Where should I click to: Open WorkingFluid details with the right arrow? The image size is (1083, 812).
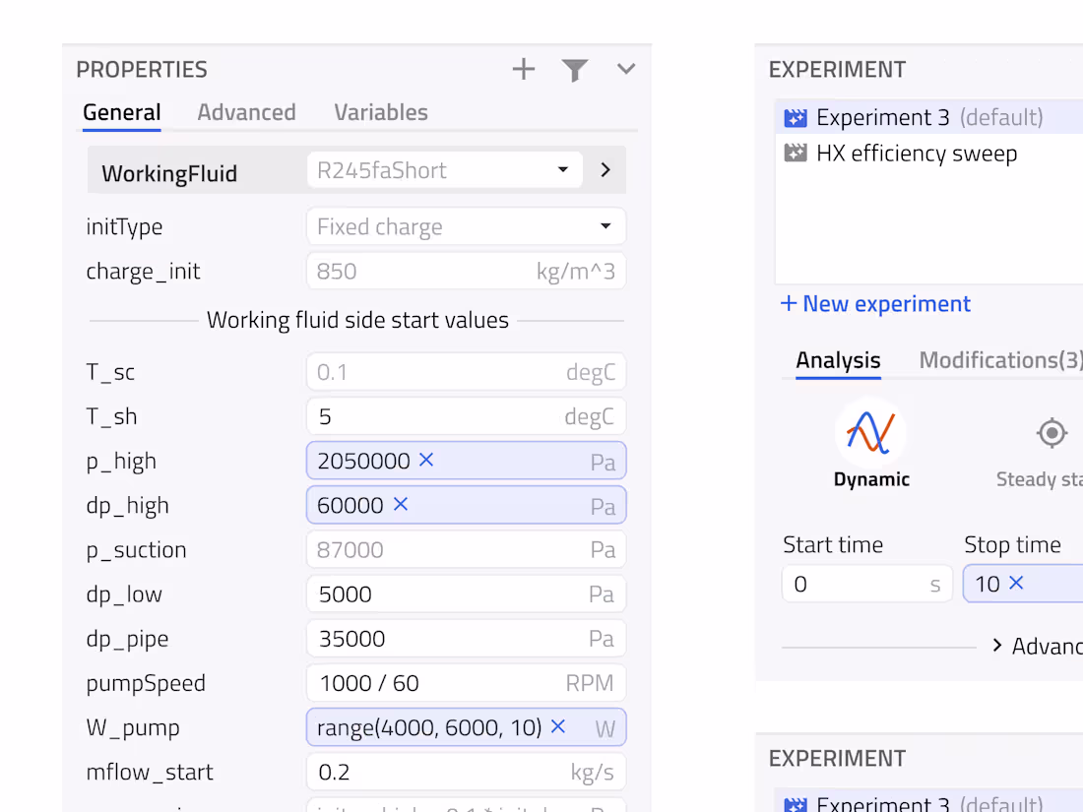[x=605, y=169]
